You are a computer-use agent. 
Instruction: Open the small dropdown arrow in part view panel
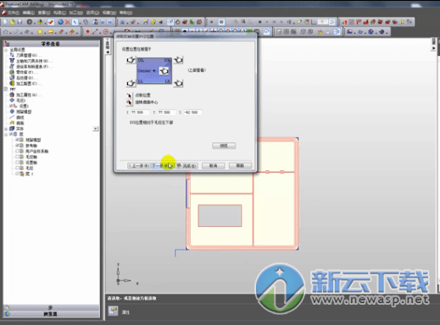coord(96,129)
